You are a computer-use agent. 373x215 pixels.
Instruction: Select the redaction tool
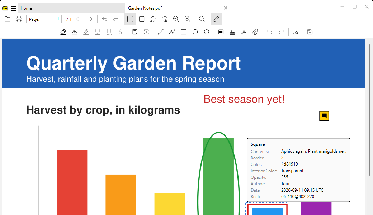click(221, 32)
